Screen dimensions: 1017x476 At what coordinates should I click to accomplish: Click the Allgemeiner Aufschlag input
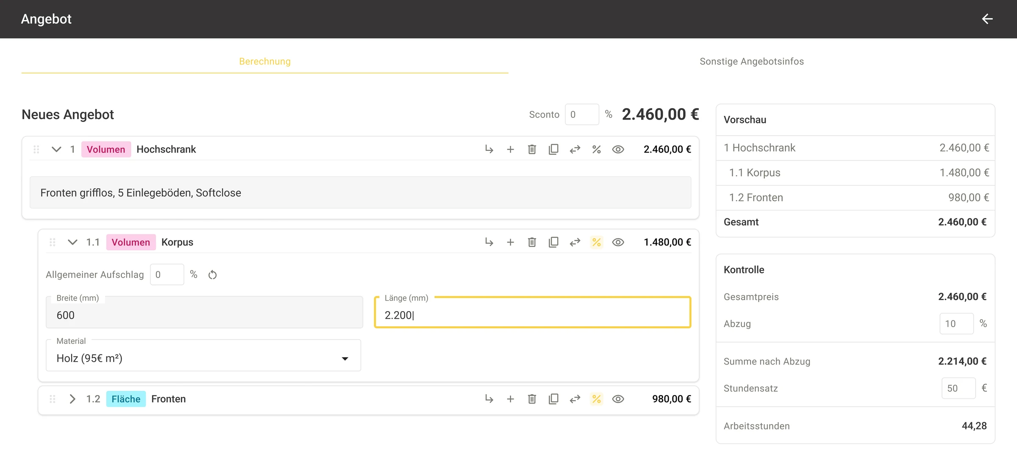click(167, 275)
